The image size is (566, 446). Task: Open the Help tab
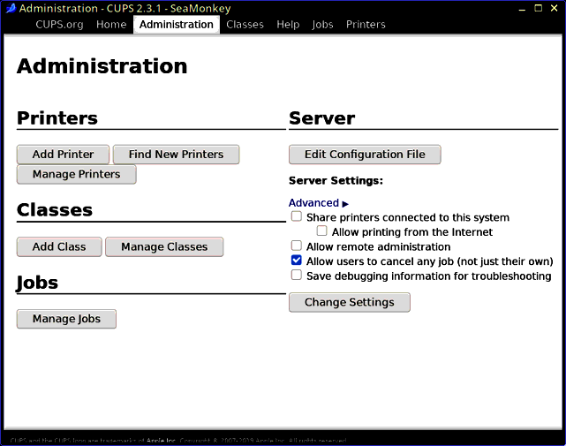tap(288, 24)
